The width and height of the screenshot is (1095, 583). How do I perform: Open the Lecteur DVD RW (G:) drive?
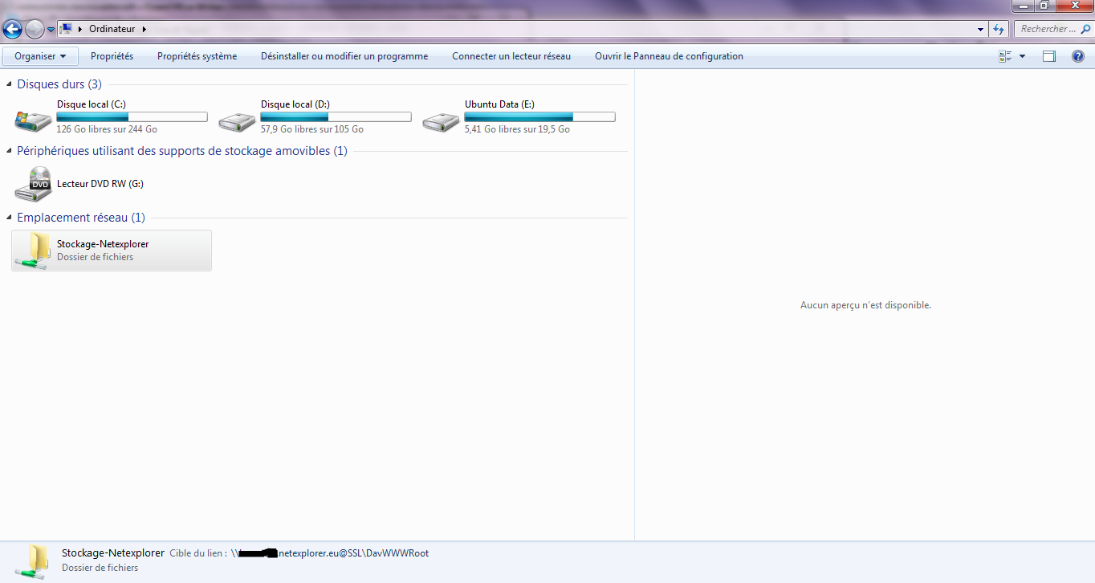pyautogui.click(x=33, y=185)
